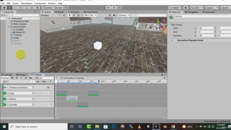The width and height of the screenshot is (231, 130).
Task: Click the timeline frame number field
Action: 47,78
